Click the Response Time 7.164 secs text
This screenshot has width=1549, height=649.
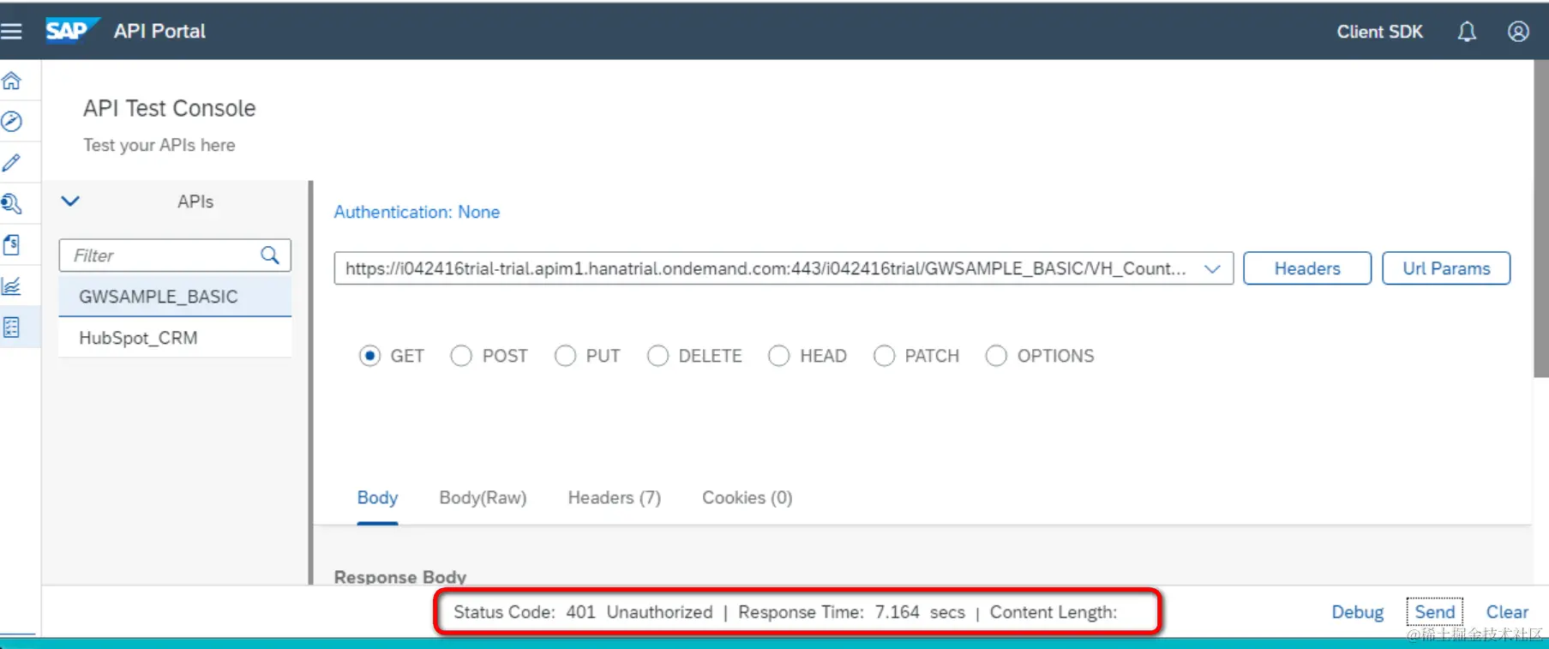(x=851, y=612)
